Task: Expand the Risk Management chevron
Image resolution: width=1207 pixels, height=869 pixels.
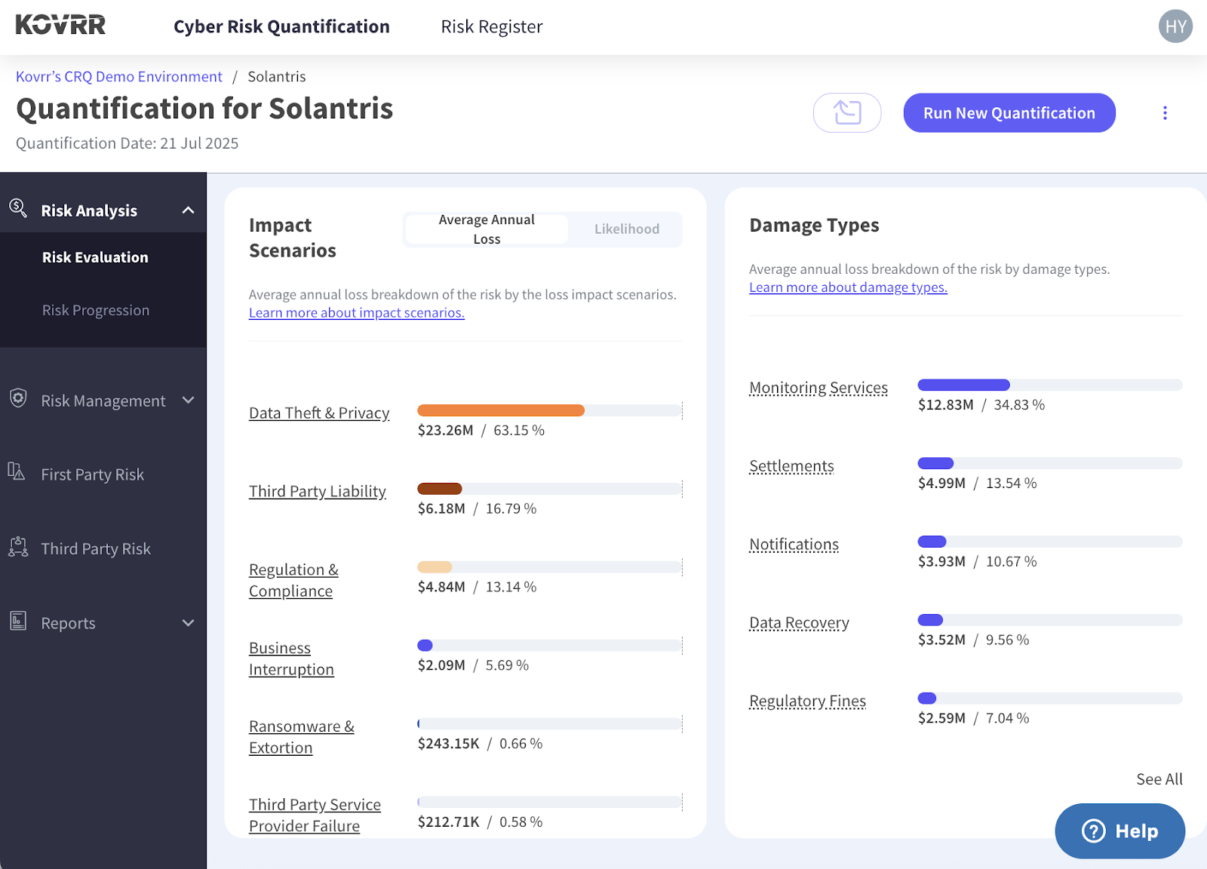Action: (189, 401)
